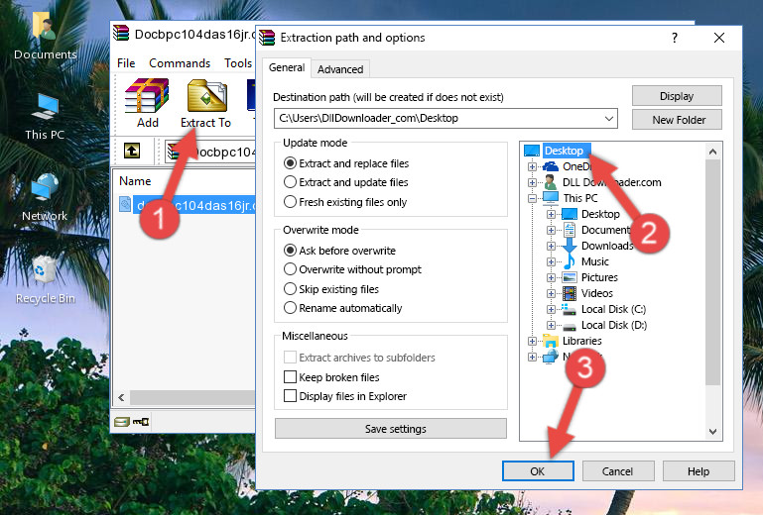The height and width of the screenshot is (515, 763).
Task: Expand the DLL Downloader.com tree node
Action: pos(532,182)
